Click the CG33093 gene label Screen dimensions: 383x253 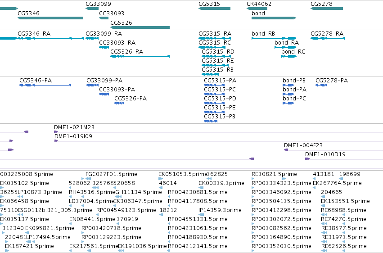(x=112, y=13)
